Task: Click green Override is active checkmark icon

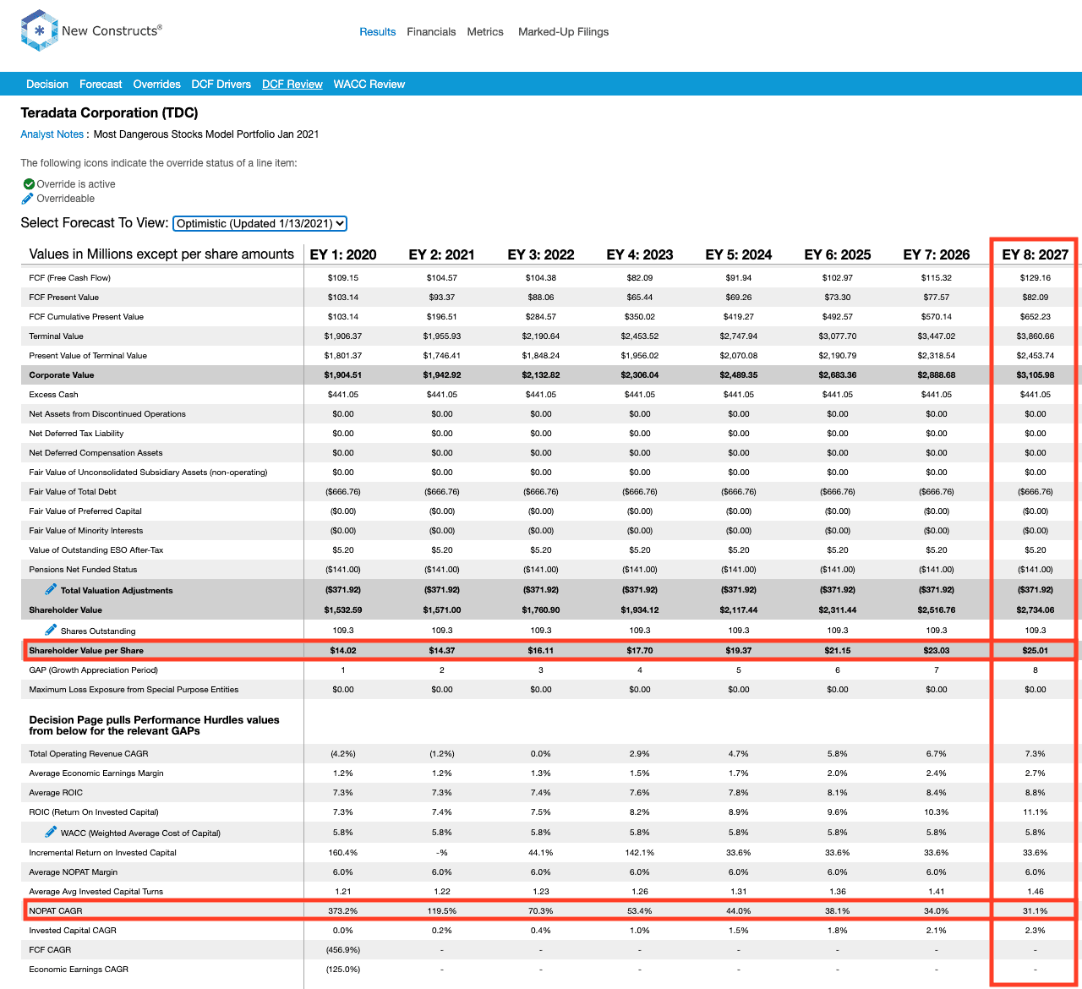Action: click(29, 183)
